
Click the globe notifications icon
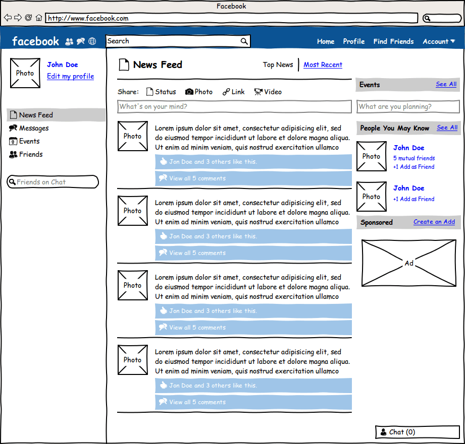click(x=92, y=41)
